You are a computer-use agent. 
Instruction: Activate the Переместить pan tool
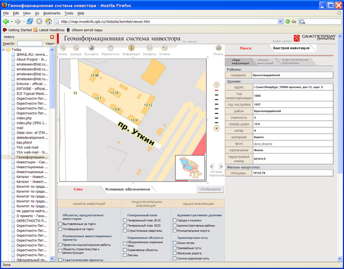pyautogui.click(x=111, y=49)
